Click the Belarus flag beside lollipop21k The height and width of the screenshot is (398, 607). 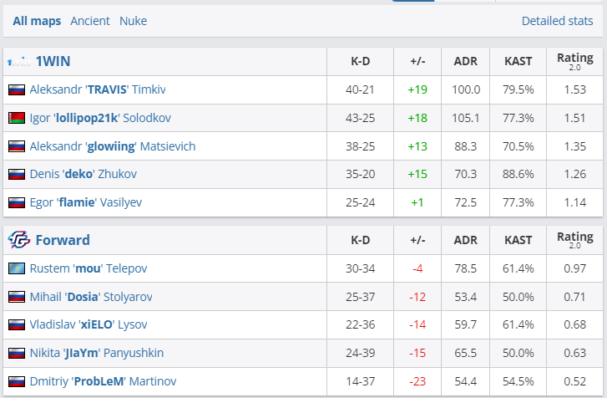(17, 118)
